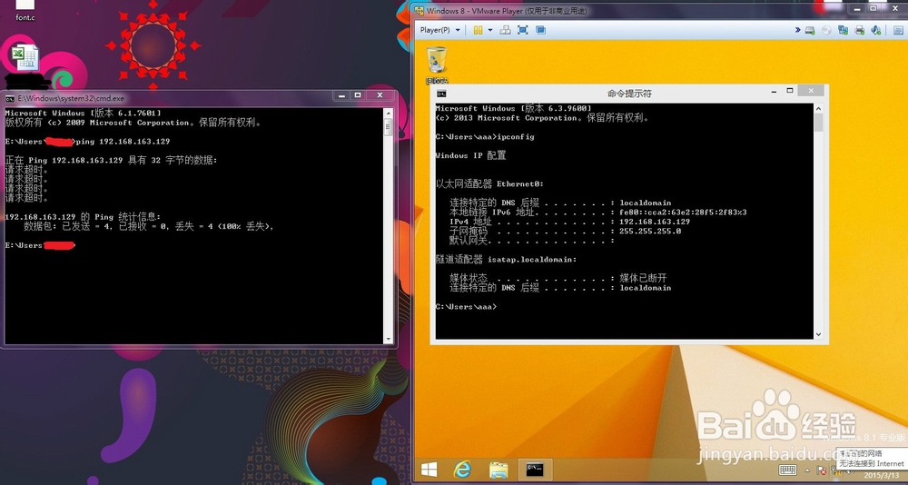The height and width of the screenshot is (485, 908).
Task: Open Internet Explorer from guest taskbar
Action: [x=461, y=469]
